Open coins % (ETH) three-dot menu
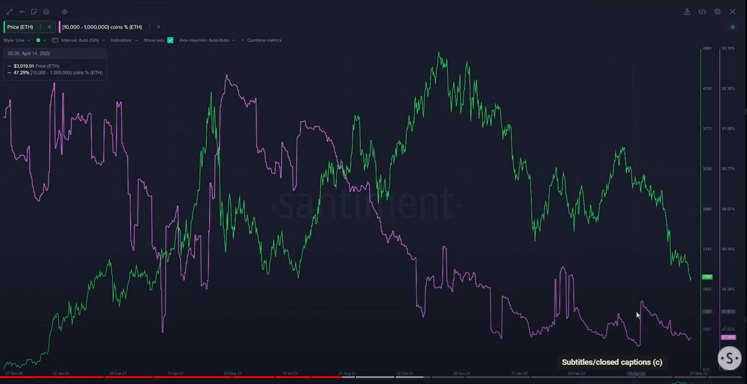747x384 pixels. (x=149, y=27)
